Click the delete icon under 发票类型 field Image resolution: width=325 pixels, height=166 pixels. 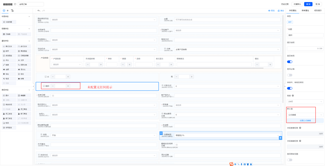[x=280, y=138]
